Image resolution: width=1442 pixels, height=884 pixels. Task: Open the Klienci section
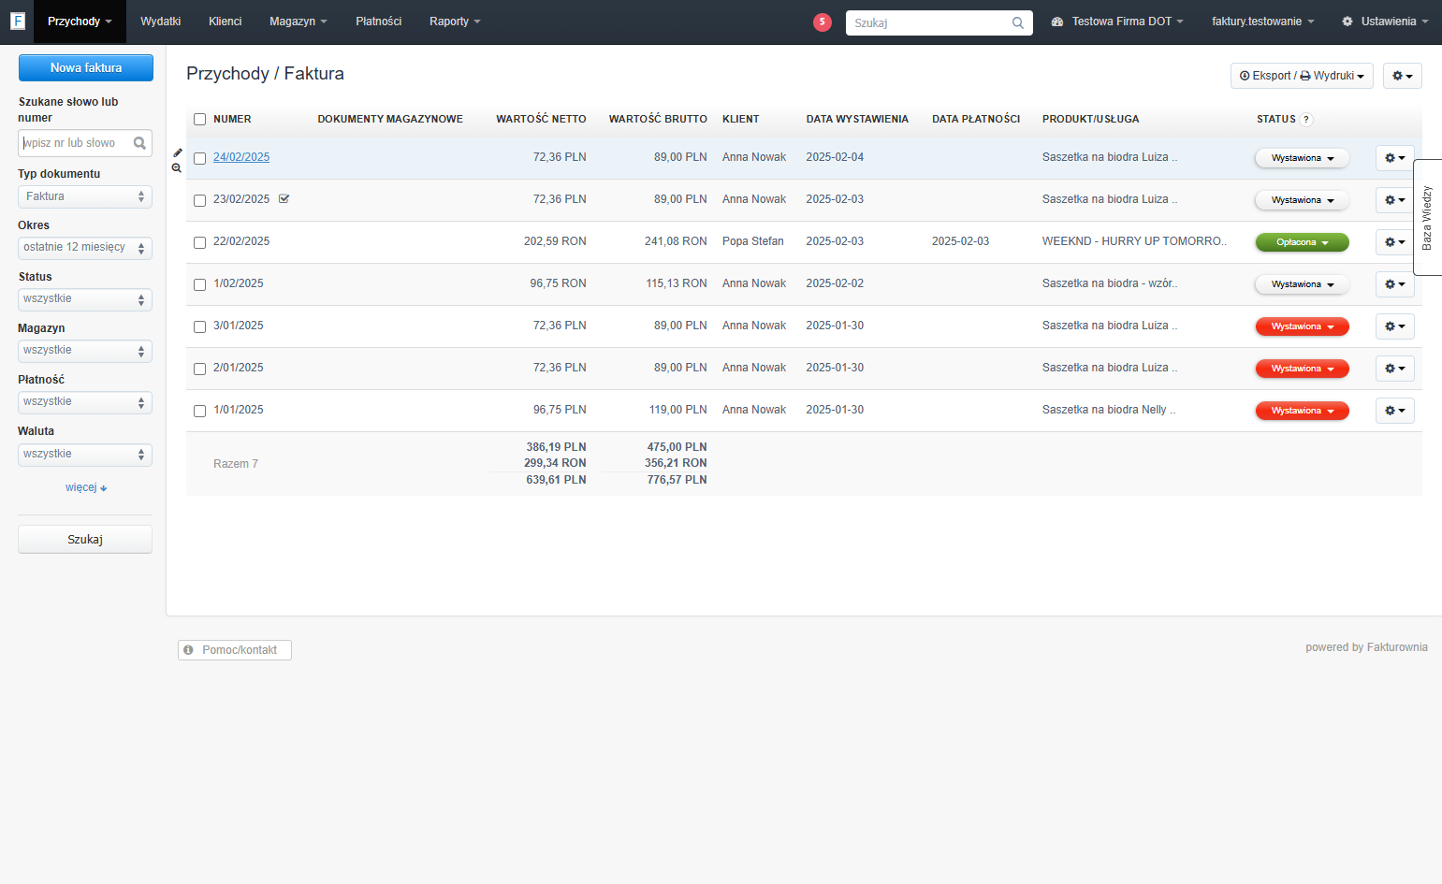tap(226, 22)
